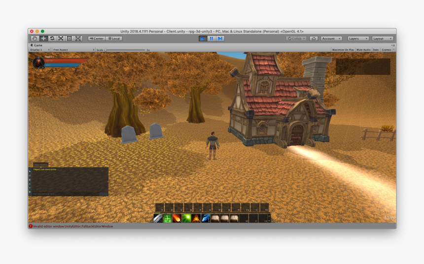Click empty skill slot 10
424x264 pixels.
point(244,218)
